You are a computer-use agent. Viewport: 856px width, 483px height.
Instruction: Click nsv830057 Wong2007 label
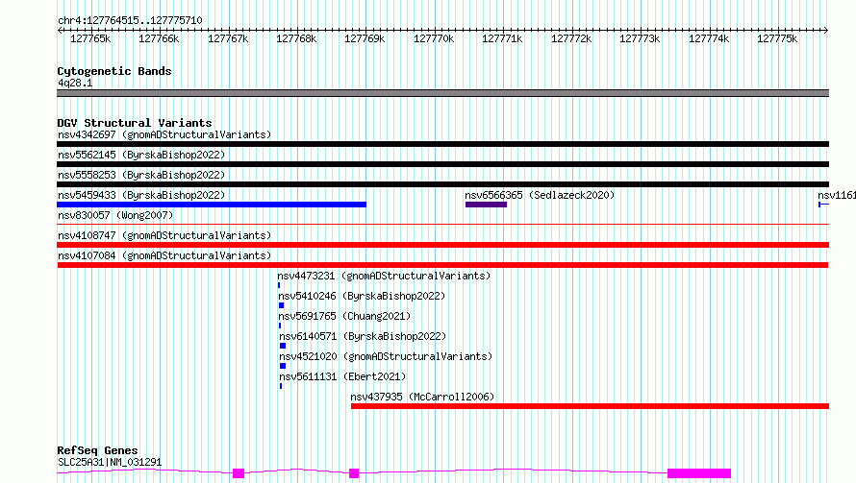(115, 215)
